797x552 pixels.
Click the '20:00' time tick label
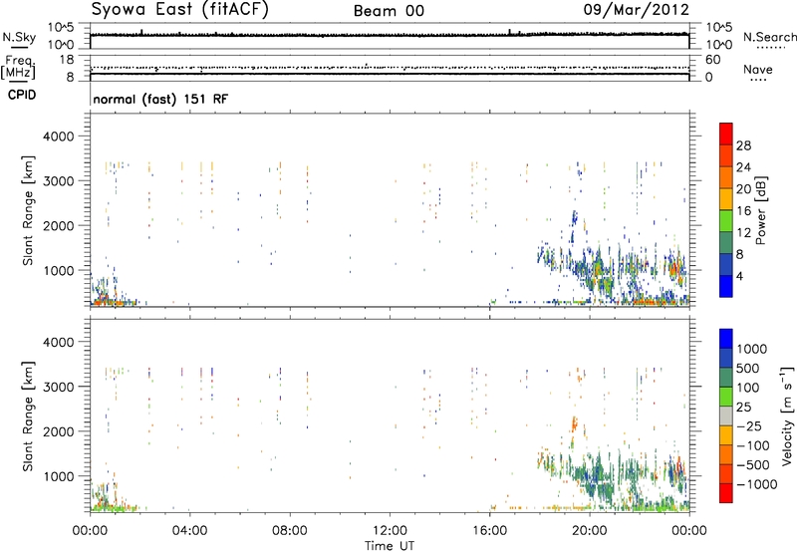[590, 531]
